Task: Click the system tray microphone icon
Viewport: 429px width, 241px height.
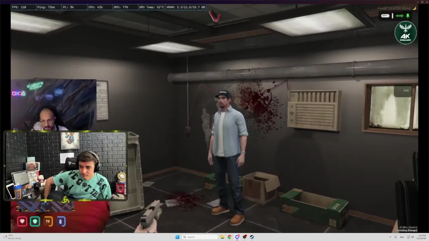Action: [x=395, y=237]
